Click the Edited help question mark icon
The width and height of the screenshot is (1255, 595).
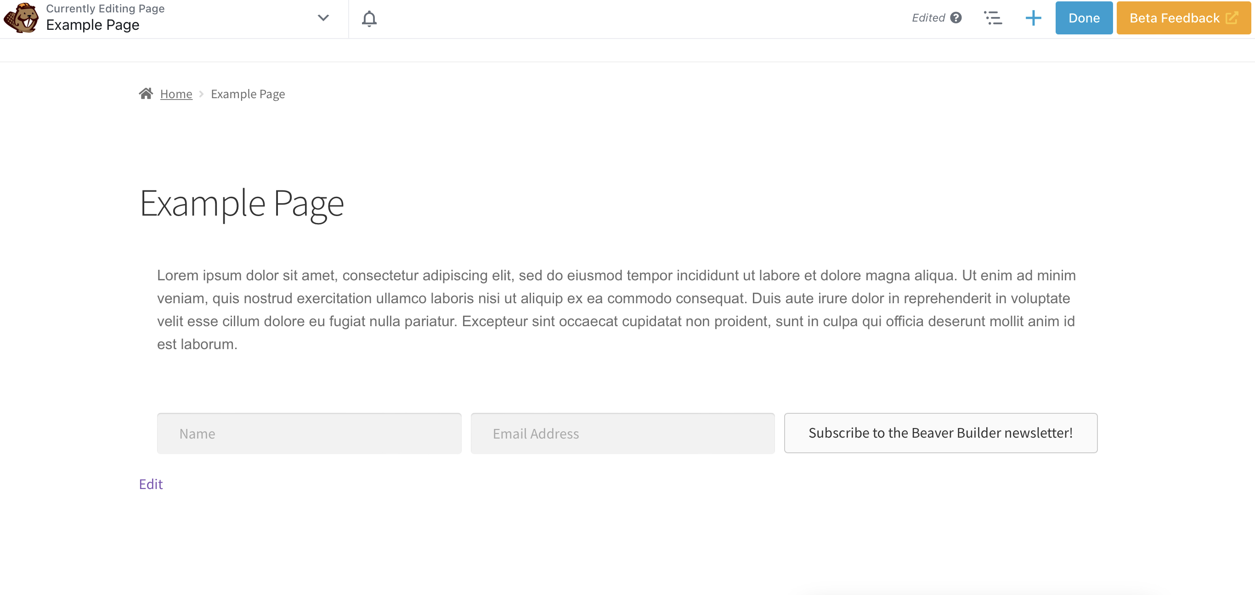[956, 18]
